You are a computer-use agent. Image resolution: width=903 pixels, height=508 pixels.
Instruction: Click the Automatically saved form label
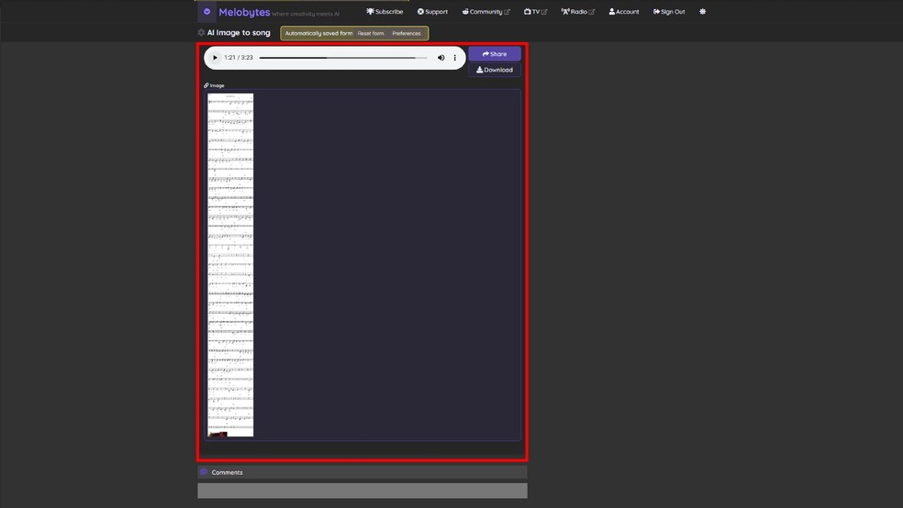318,33
